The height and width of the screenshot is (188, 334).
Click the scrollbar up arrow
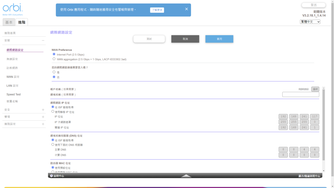(x=323, y=88)
